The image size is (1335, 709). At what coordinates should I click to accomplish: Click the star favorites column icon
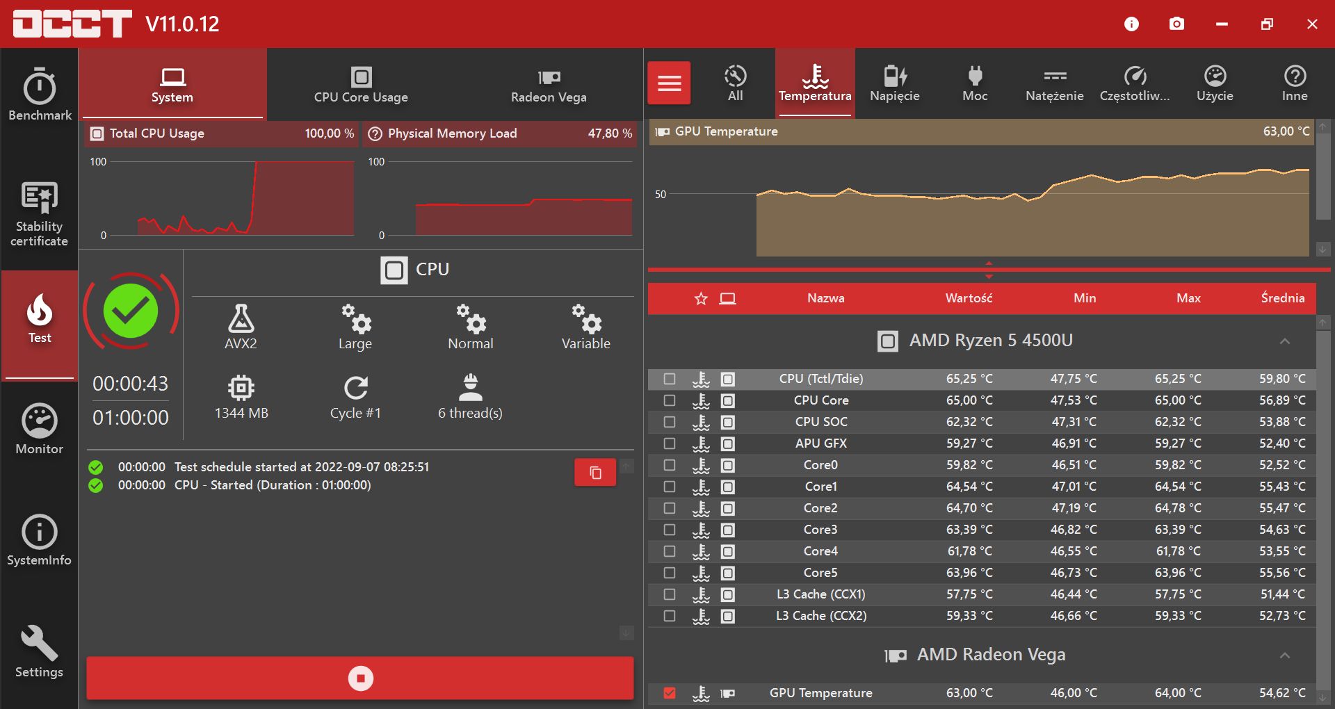701,298
